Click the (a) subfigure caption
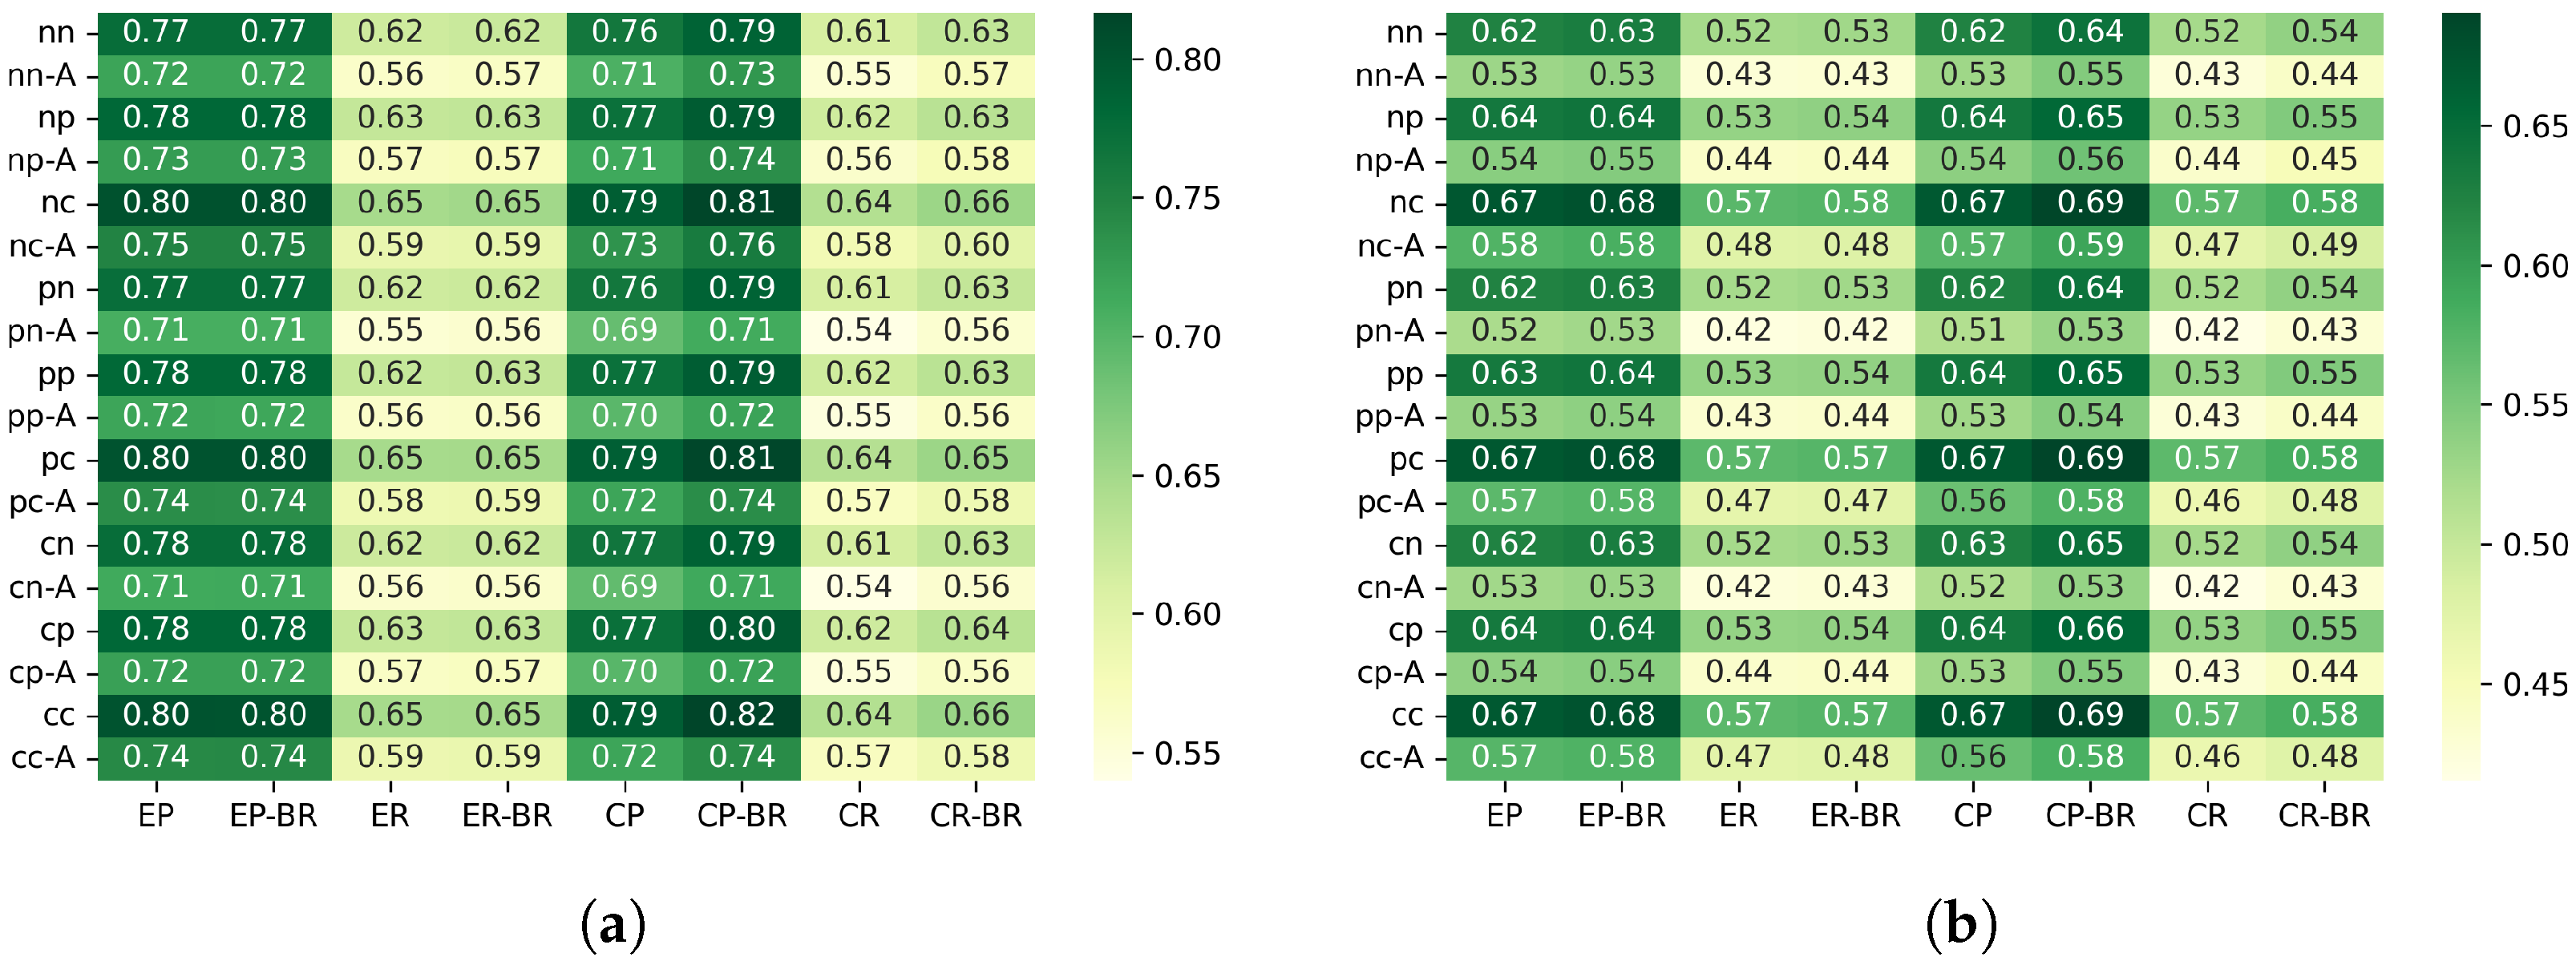 (x=613, y=925)
